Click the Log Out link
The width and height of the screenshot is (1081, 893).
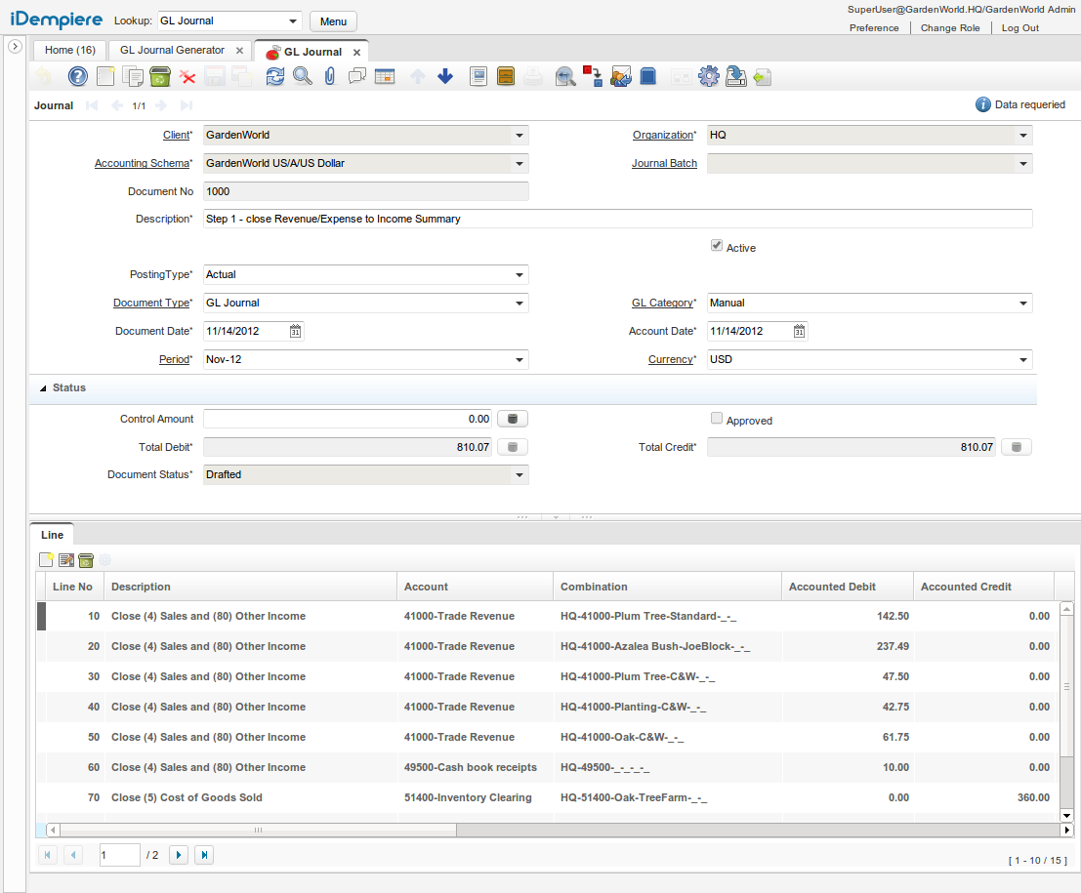point(1019,28)
